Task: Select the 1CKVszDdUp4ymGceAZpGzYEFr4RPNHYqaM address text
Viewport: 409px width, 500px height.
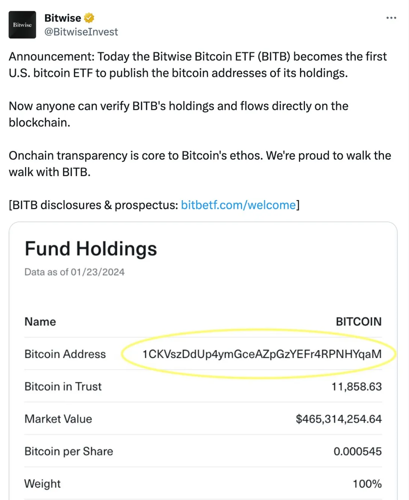Action: tap(262, 353)
